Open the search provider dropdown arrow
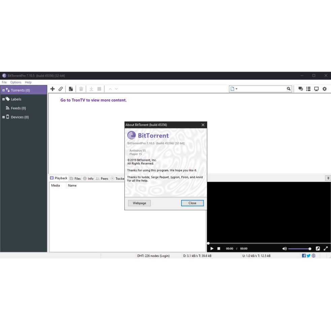 click(x=237, y=89)
